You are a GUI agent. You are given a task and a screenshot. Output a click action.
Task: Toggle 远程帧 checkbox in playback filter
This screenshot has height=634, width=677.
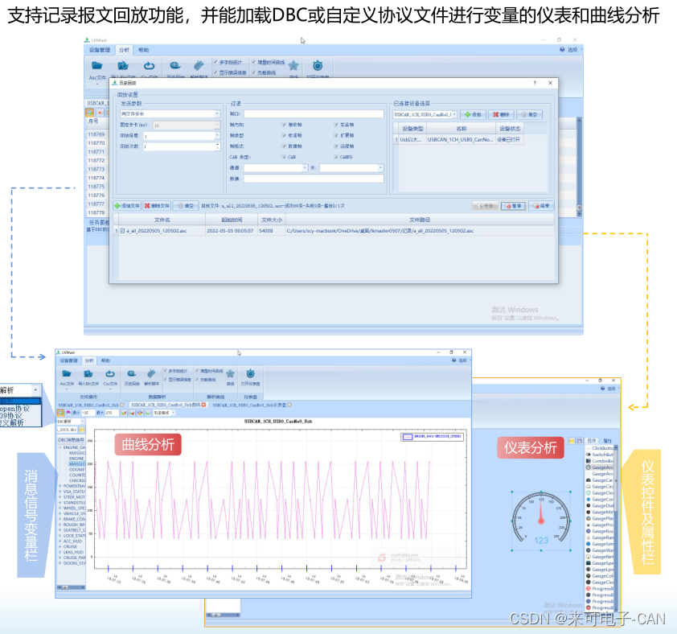[x=336, y=146]
